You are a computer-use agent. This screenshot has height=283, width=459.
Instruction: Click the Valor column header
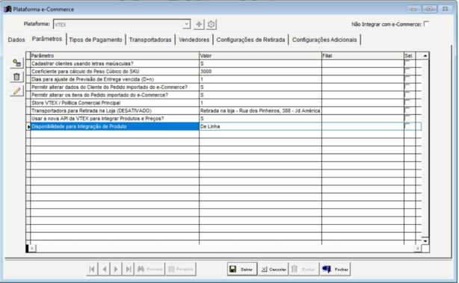261,55
